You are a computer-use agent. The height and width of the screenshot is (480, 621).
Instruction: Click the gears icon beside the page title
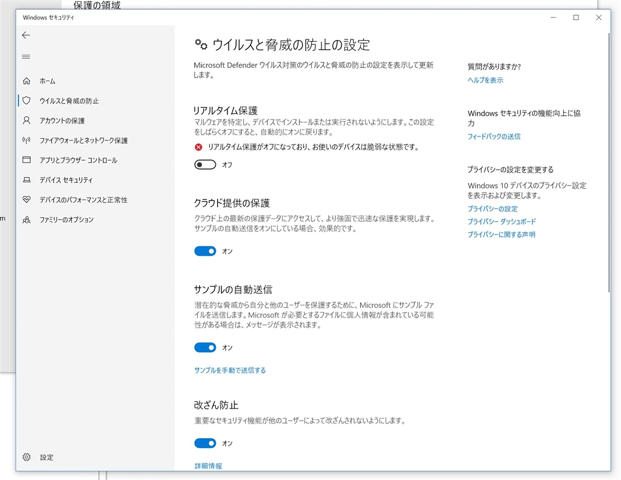pos(201,44)
